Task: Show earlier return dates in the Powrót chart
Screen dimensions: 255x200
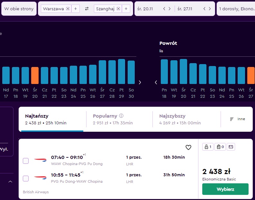Action: tap(156, 82)
